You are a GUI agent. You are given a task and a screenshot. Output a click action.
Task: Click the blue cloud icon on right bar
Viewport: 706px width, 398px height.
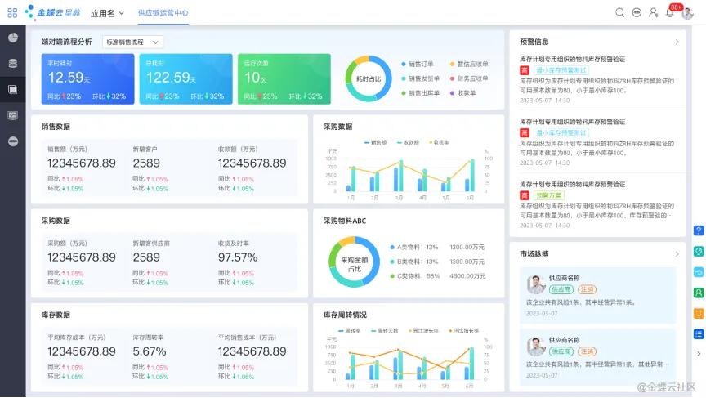coord(699,272)
